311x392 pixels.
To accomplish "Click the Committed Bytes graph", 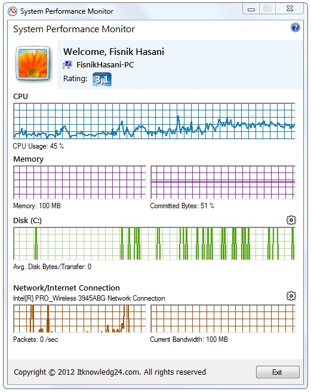I will point(223,182).
